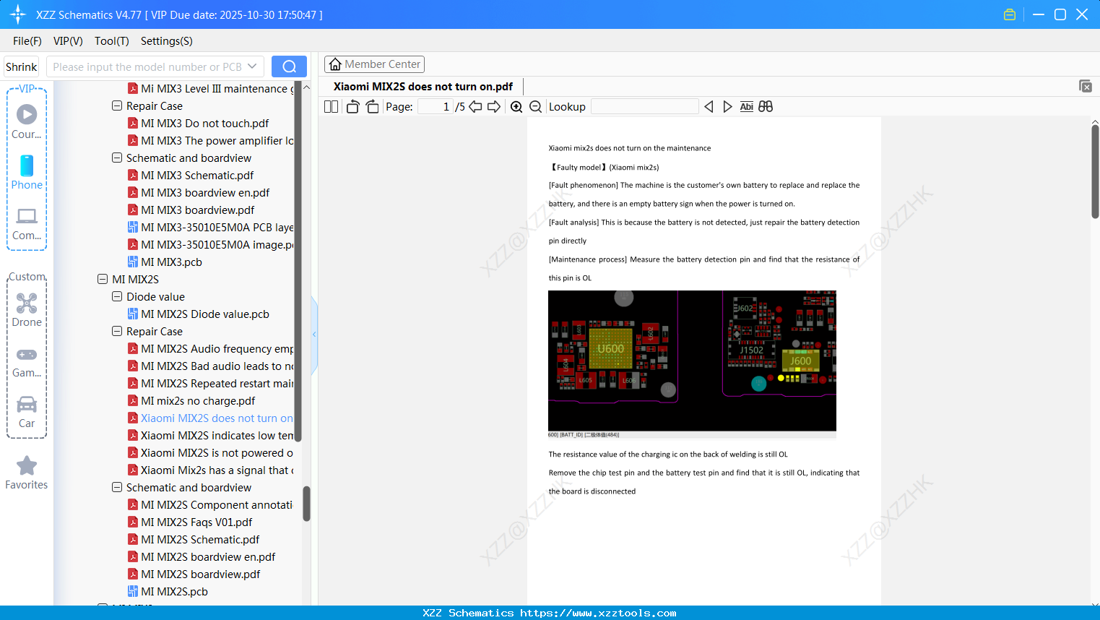Rotate page counterclockwise

[x=352, y=107]
